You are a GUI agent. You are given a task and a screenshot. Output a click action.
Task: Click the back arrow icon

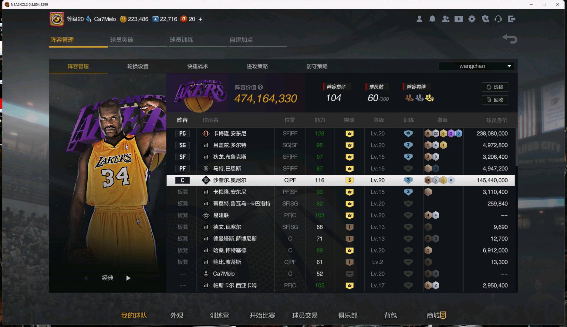tap(510, 39)
